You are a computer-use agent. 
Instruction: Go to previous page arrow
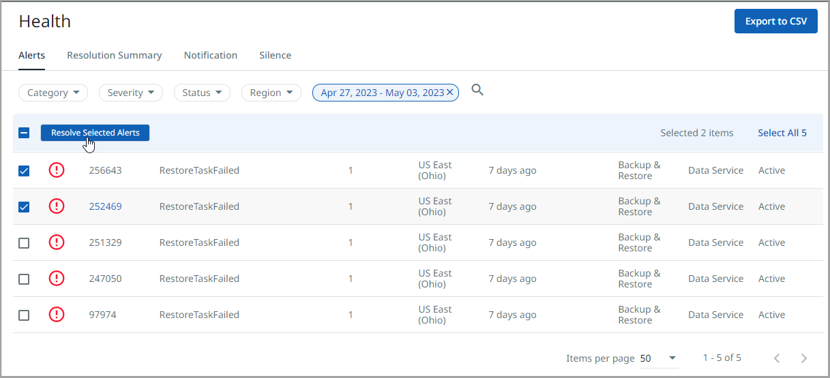click(776, 358)
